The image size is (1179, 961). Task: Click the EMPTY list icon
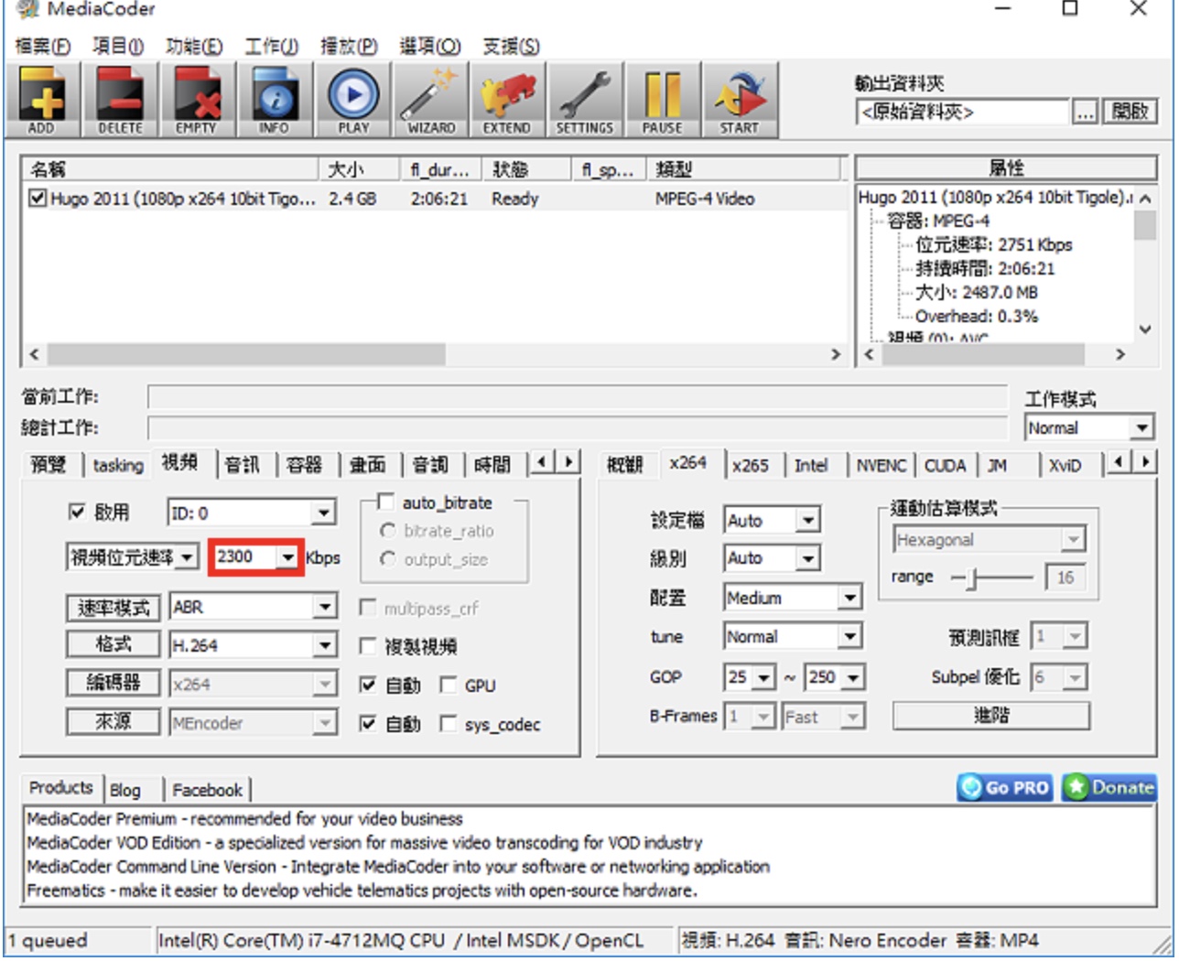coord(196,100)
